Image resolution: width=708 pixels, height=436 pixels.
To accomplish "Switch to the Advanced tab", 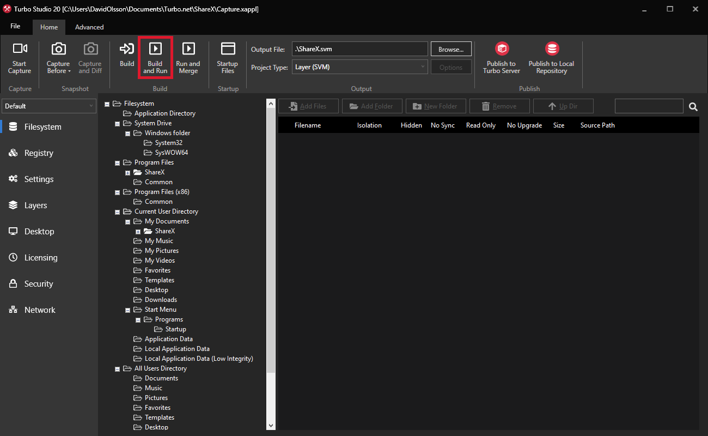I will [89, 27].
